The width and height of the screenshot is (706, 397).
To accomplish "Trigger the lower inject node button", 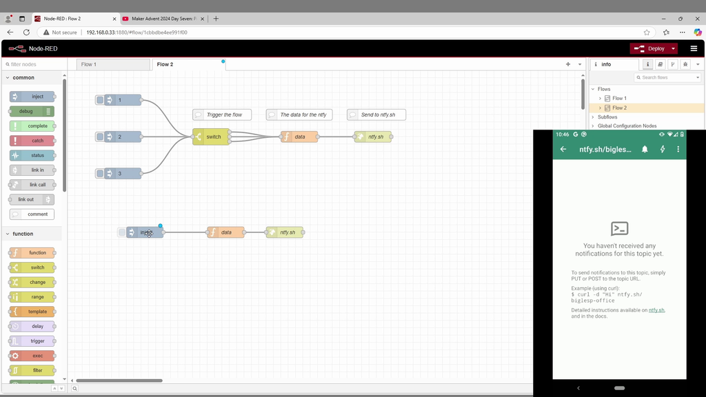I will (x=121, y=232).
